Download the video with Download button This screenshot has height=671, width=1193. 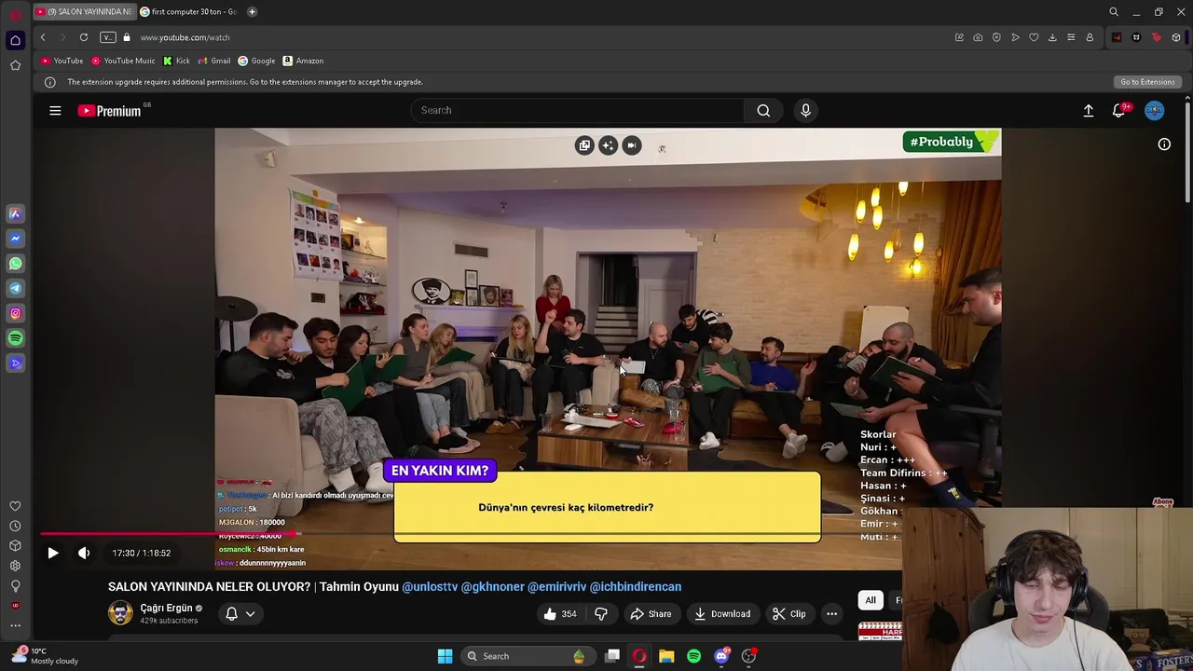click(722, 614)
